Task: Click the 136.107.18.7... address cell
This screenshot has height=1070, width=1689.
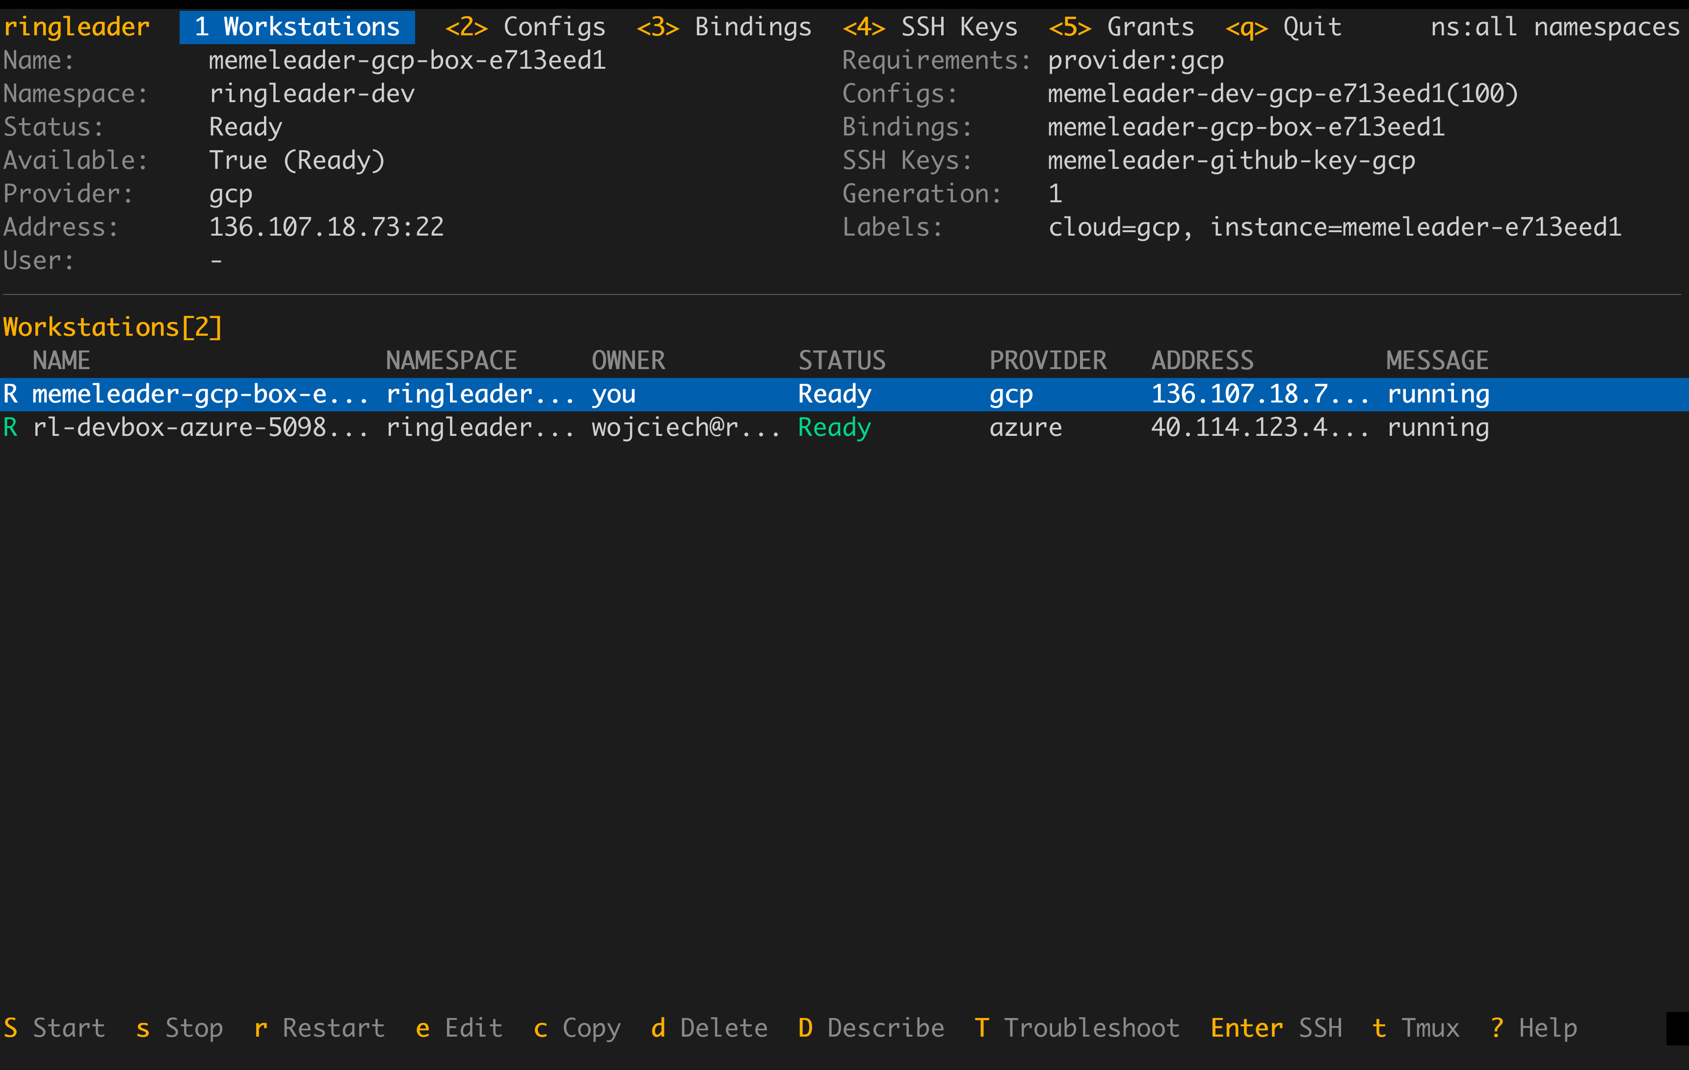Action: tap(1260, 394)
